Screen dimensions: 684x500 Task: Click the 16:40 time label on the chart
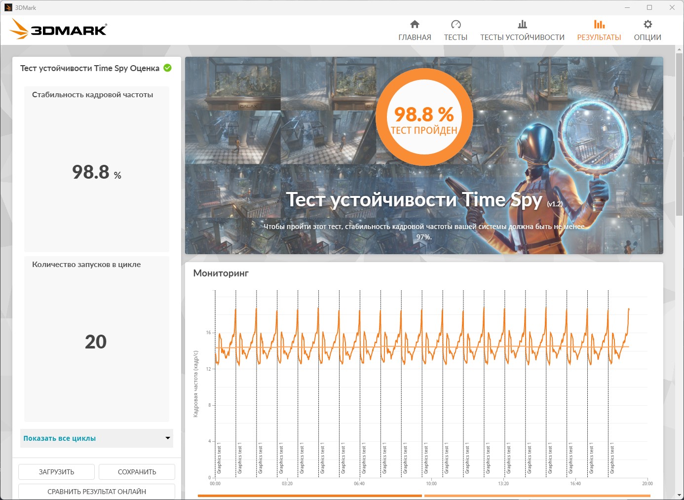point(575,484)
